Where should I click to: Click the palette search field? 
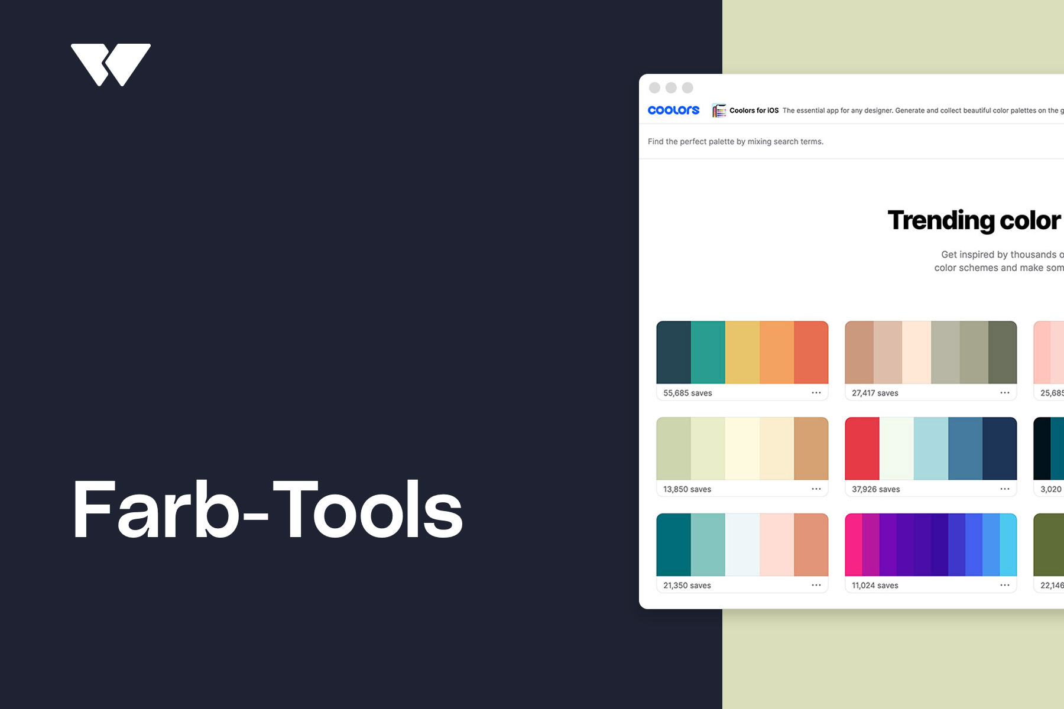(x=851, y=142)
